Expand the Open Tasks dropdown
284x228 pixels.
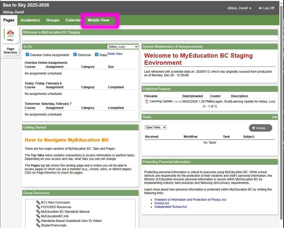coord(155,127)
